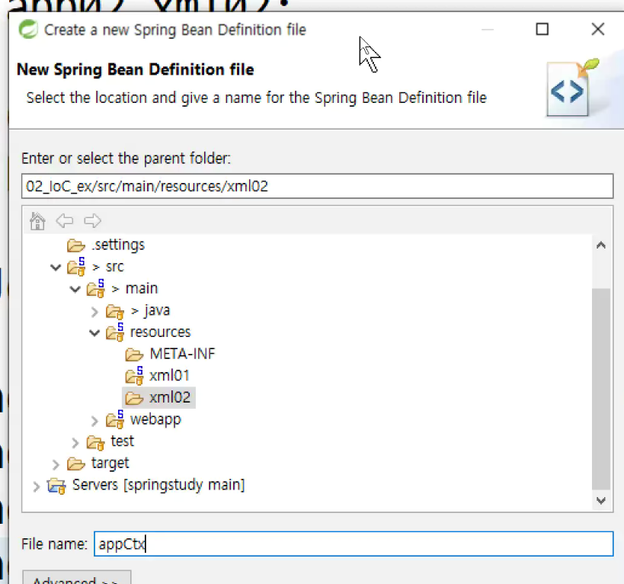Click the java folder icon
Screen dimensions: 624x584
(x=115, y=311)
